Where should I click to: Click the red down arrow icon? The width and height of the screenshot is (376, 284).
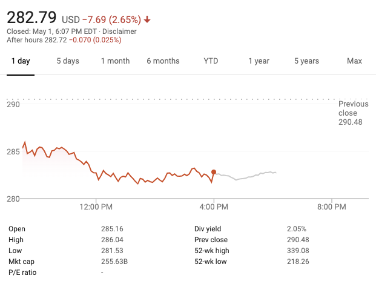click(147, 20)
